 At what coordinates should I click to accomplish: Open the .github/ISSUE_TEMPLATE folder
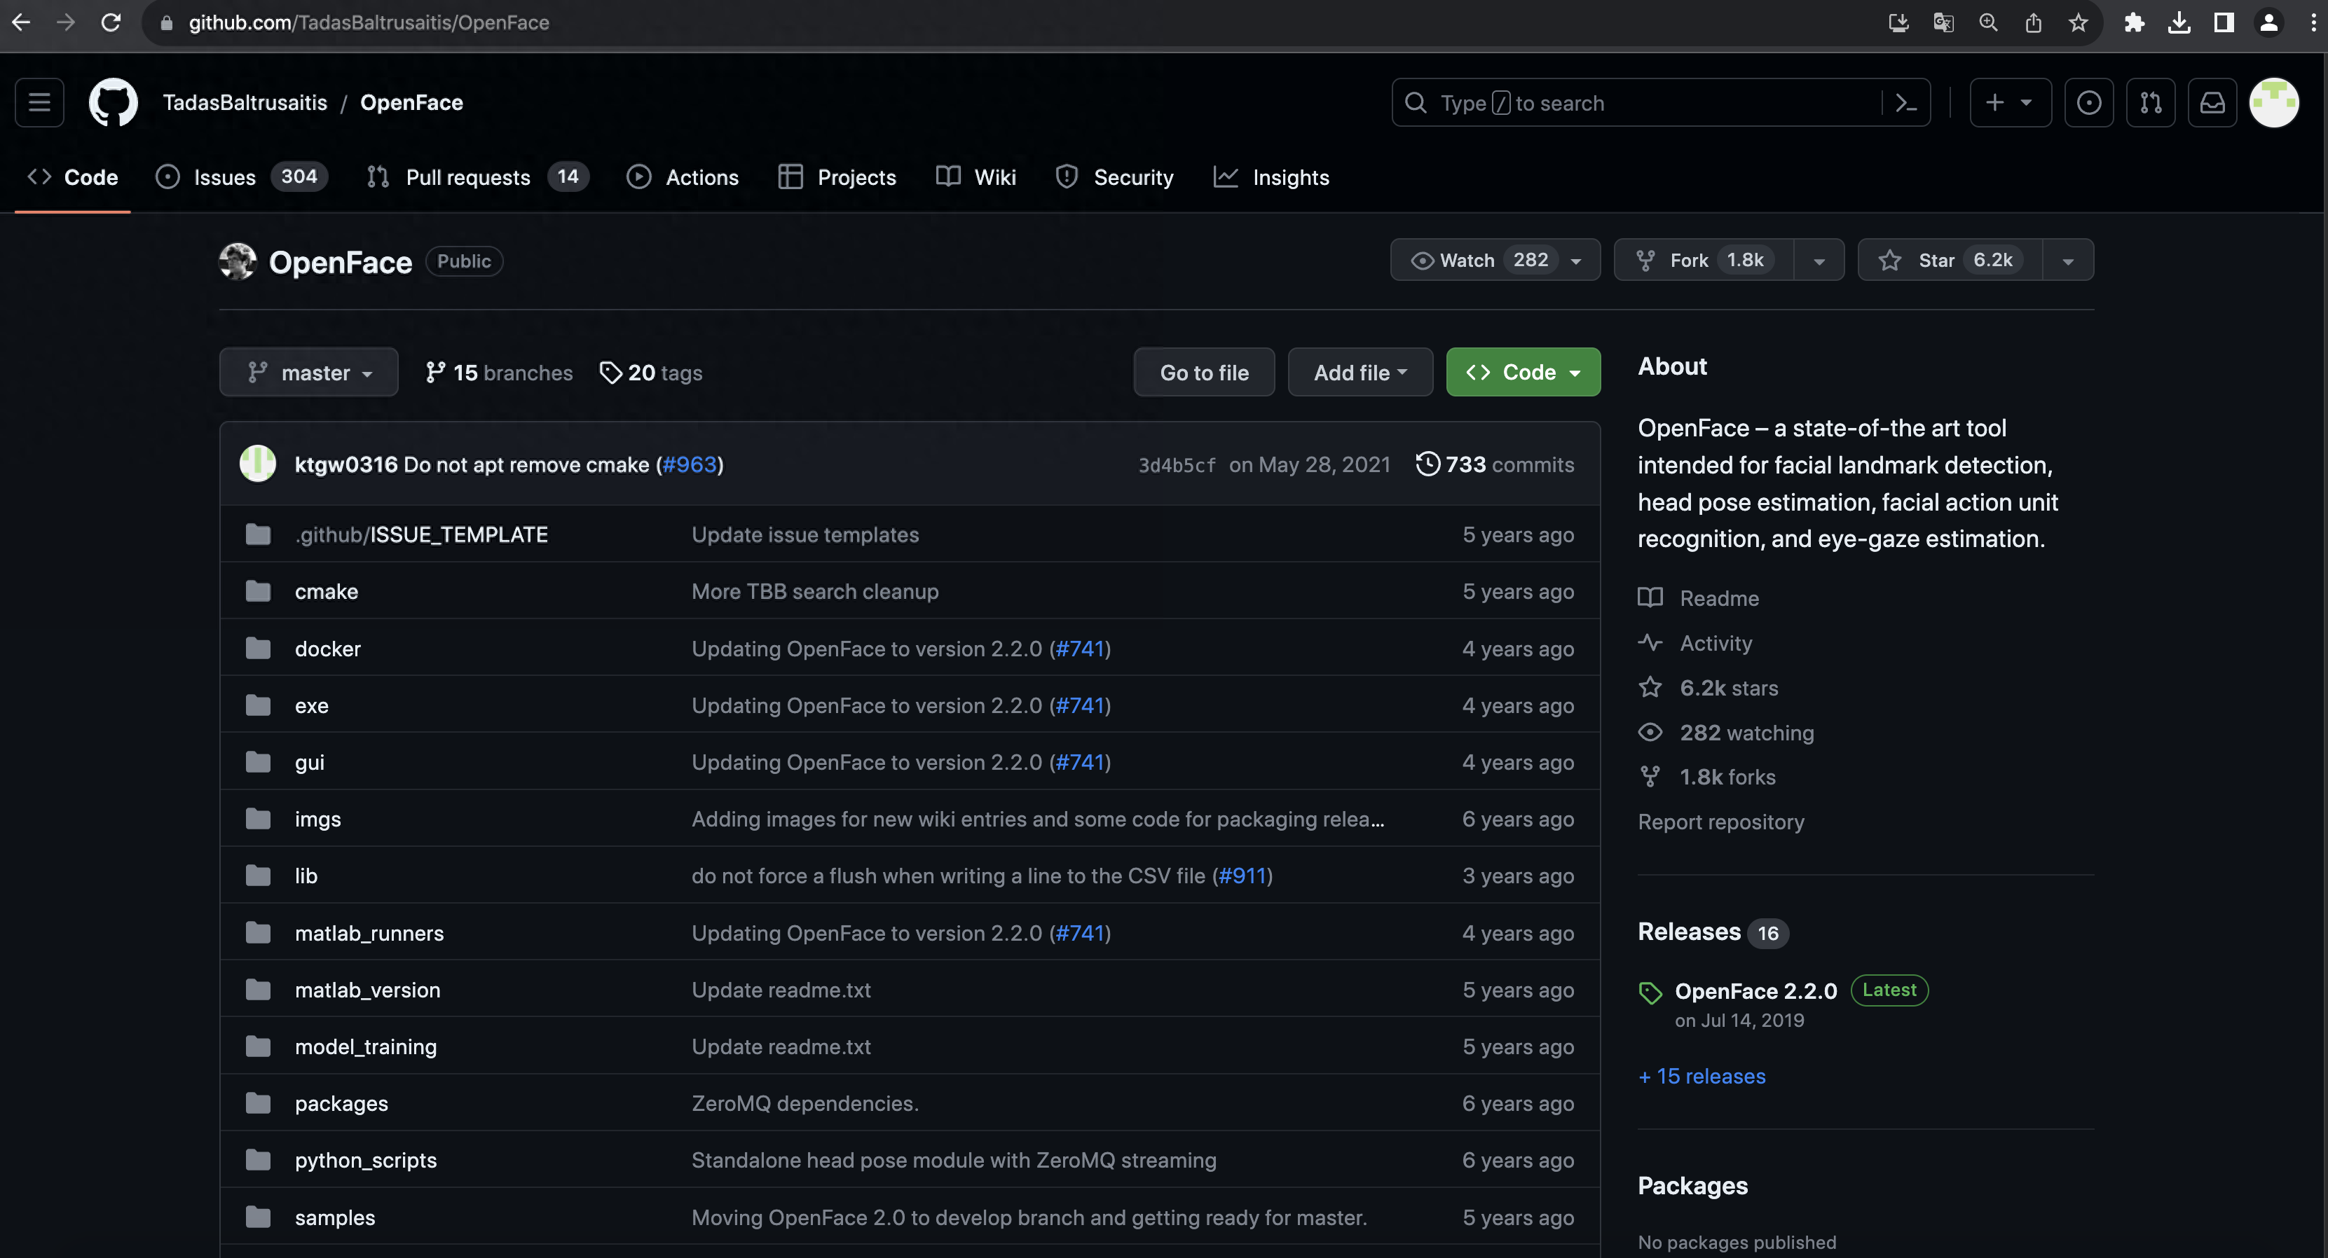pos(421,534)
